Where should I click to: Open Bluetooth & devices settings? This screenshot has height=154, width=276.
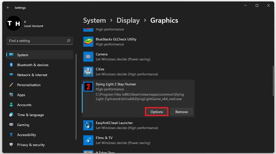40,65
